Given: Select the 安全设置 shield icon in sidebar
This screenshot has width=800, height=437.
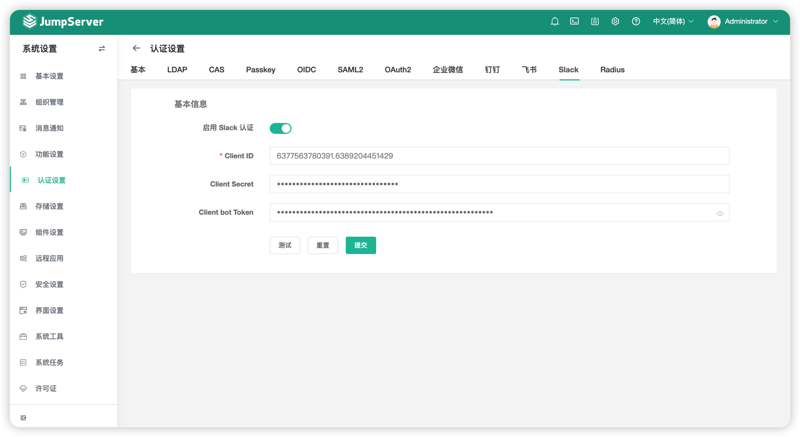Looking at the screenshot, I should pyautogui.click(x=23, y=284).
